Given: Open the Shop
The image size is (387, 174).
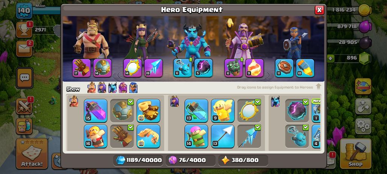Looking at the screenshot, I should pyautogui.click(x=356, y=154).
